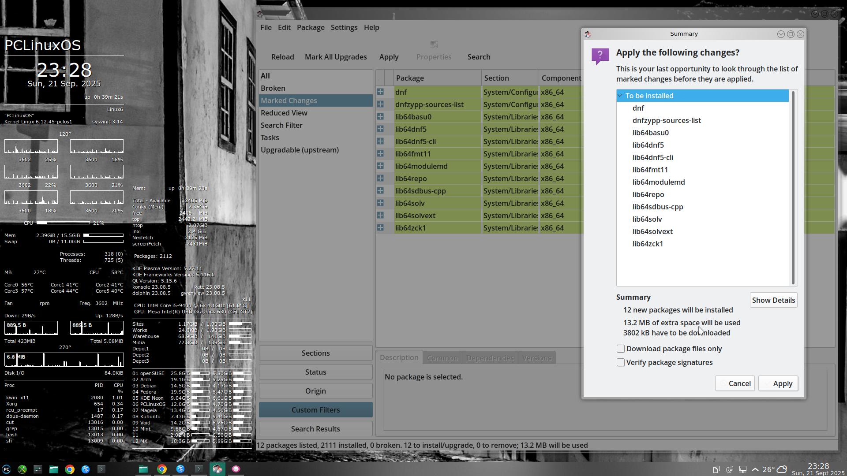Viewport: 847px width, 476px height.
Task: Click the weather cloud icon in tray
Action: [781, 469]
